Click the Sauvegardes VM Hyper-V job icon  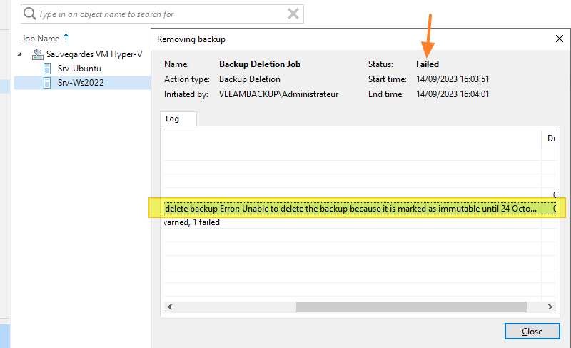coord(38,54)
